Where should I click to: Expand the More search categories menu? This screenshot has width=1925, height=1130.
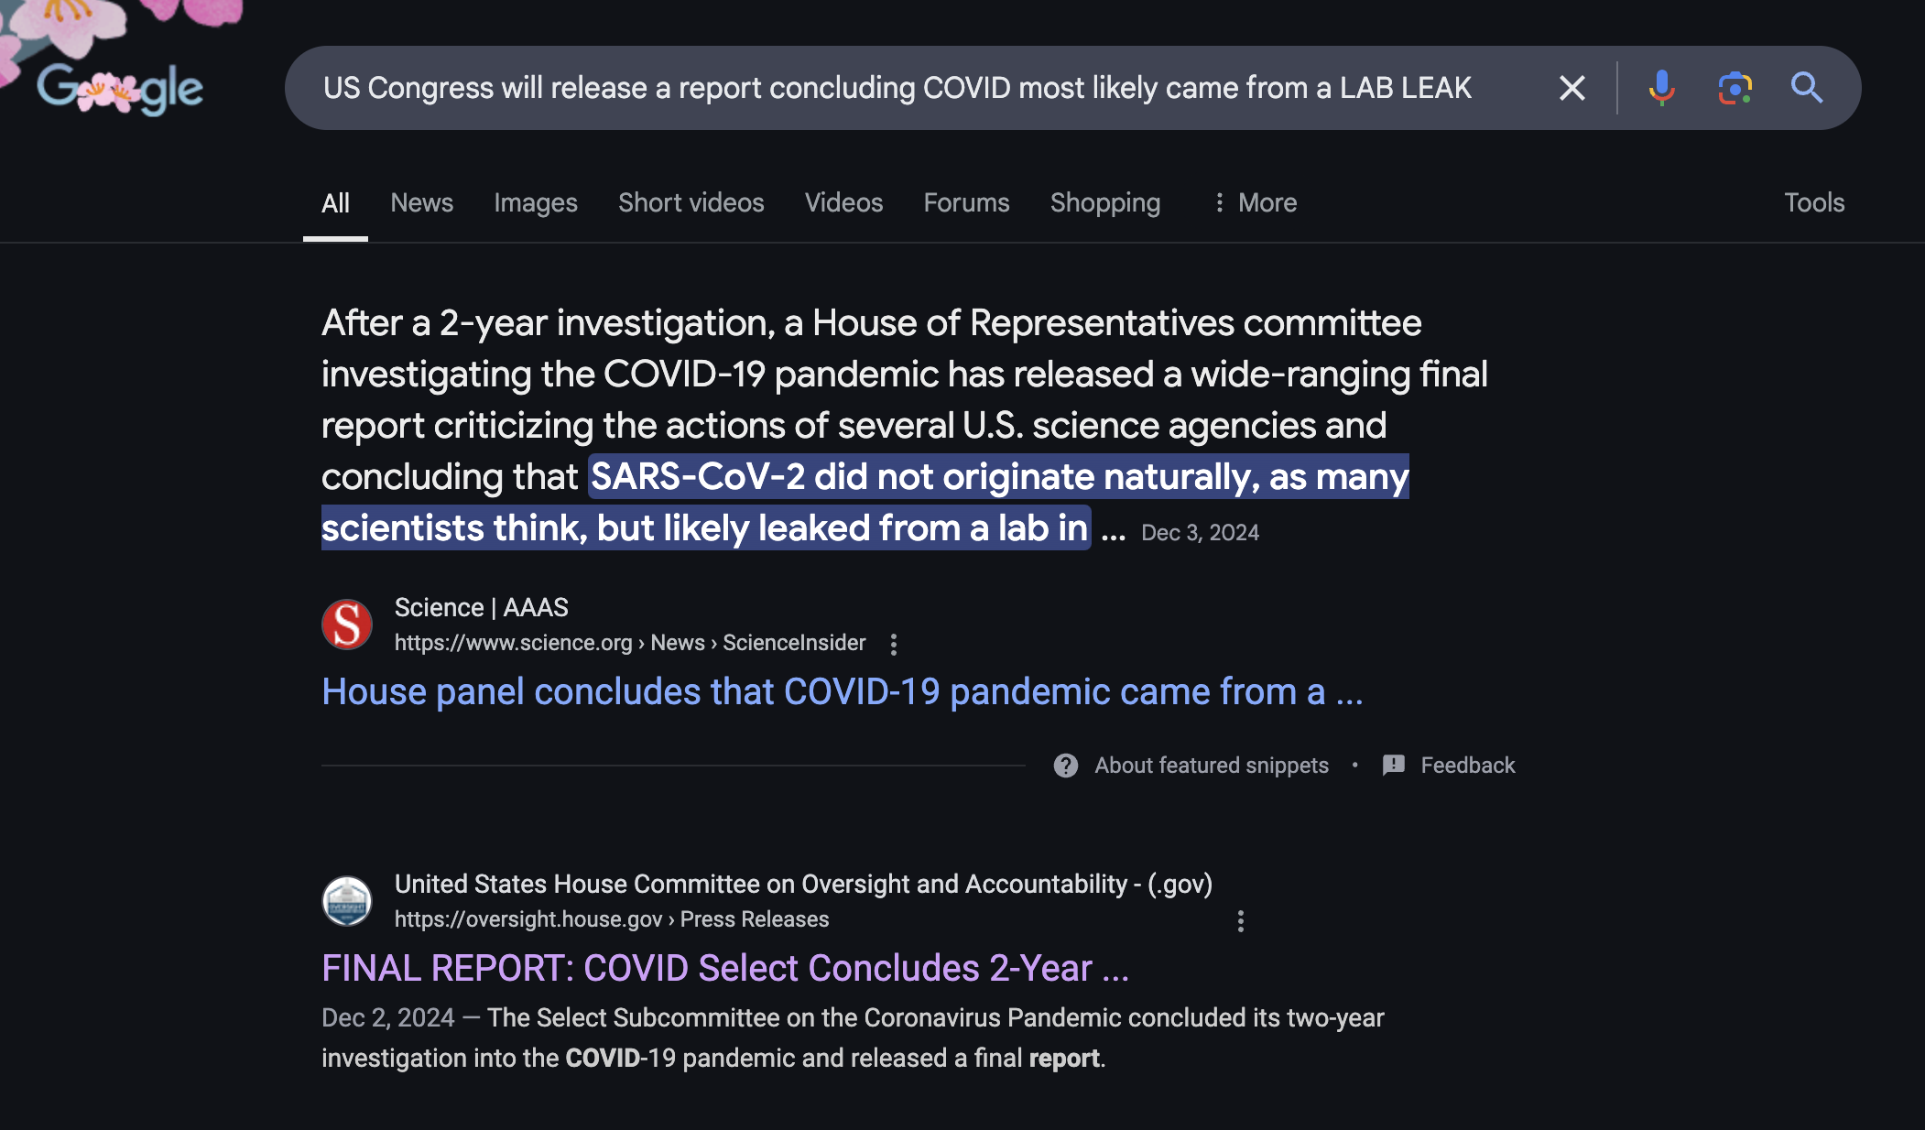point(1254,202)
